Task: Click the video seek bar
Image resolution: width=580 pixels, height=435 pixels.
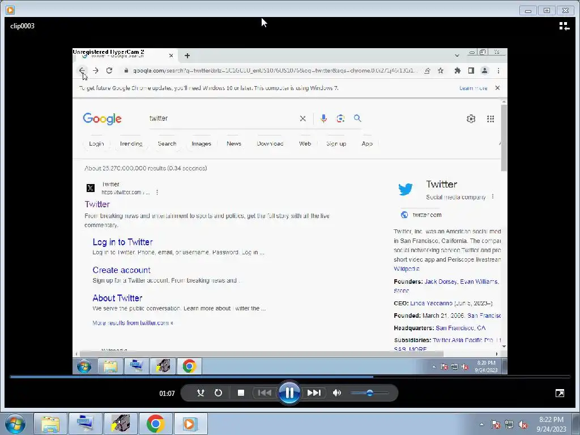Action: pyautogui.click(x=290, y=377)
